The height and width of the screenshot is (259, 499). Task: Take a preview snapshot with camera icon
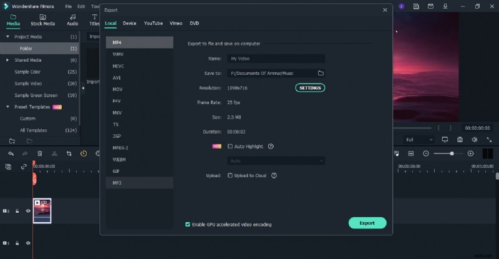pyautogui.click(x=460, y=140)
